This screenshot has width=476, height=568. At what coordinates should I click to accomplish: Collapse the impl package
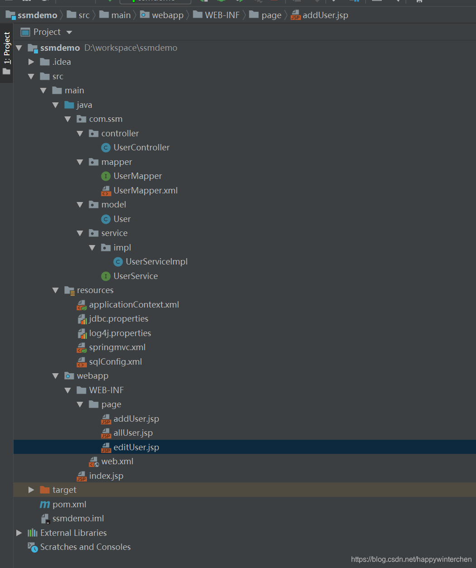point(92,248)
